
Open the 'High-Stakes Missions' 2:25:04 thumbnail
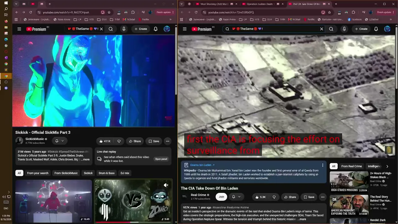(349, 182)
